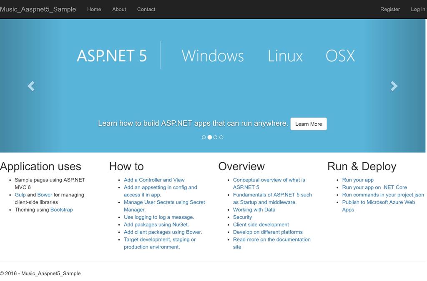Open Client side development link
This screenshot has width=427, height=281.
(x=261, y=225)
